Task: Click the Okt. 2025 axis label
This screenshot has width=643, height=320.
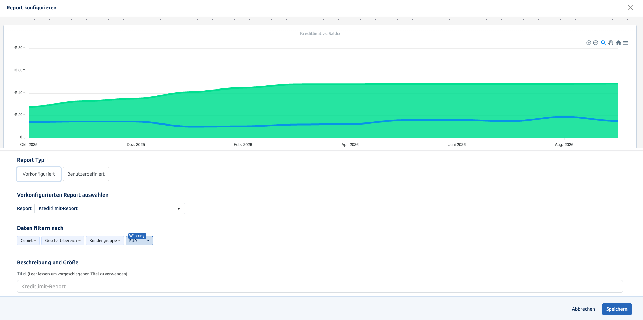Action: 29,145
